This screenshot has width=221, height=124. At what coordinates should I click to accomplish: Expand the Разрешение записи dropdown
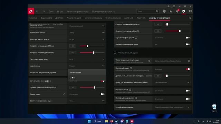coord(87,33)
